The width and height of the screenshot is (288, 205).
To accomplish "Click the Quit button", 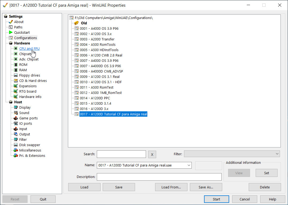I will (x=43, y=199).
